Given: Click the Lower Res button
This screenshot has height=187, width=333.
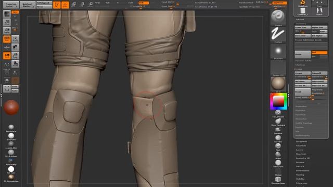Looking at the screenshot, I should (x=303, y=28).
